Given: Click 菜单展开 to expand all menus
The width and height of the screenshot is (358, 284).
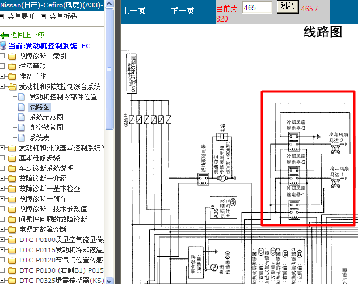Looking at the screenshot, I should point(21,16).
